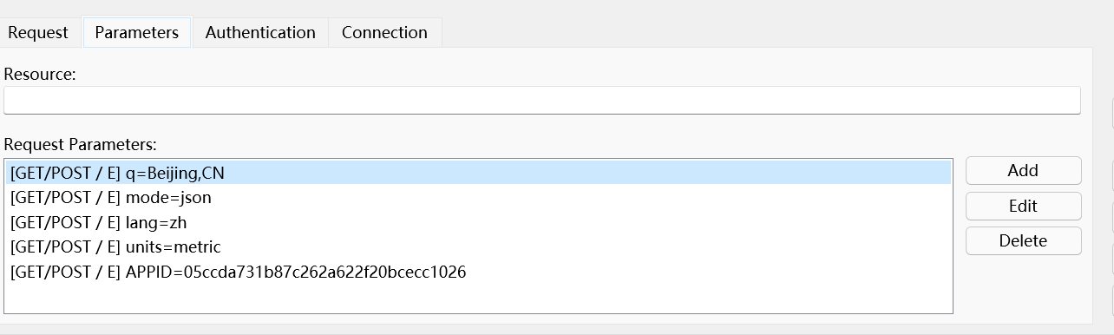Go to the Connection tab
Screen dimensions: 1114x335
pos(384,32)
